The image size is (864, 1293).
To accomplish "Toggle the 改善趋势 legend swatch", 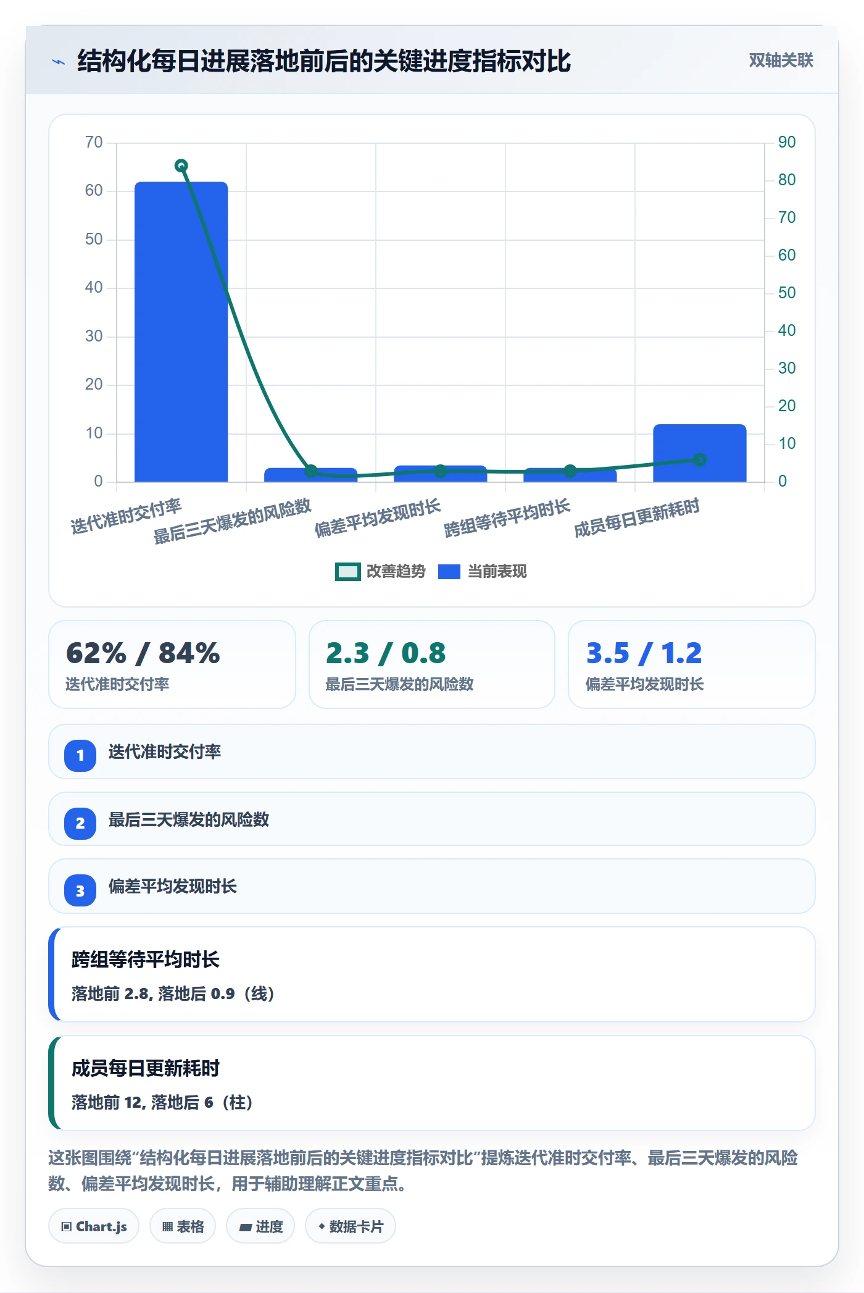I will 347,572.
